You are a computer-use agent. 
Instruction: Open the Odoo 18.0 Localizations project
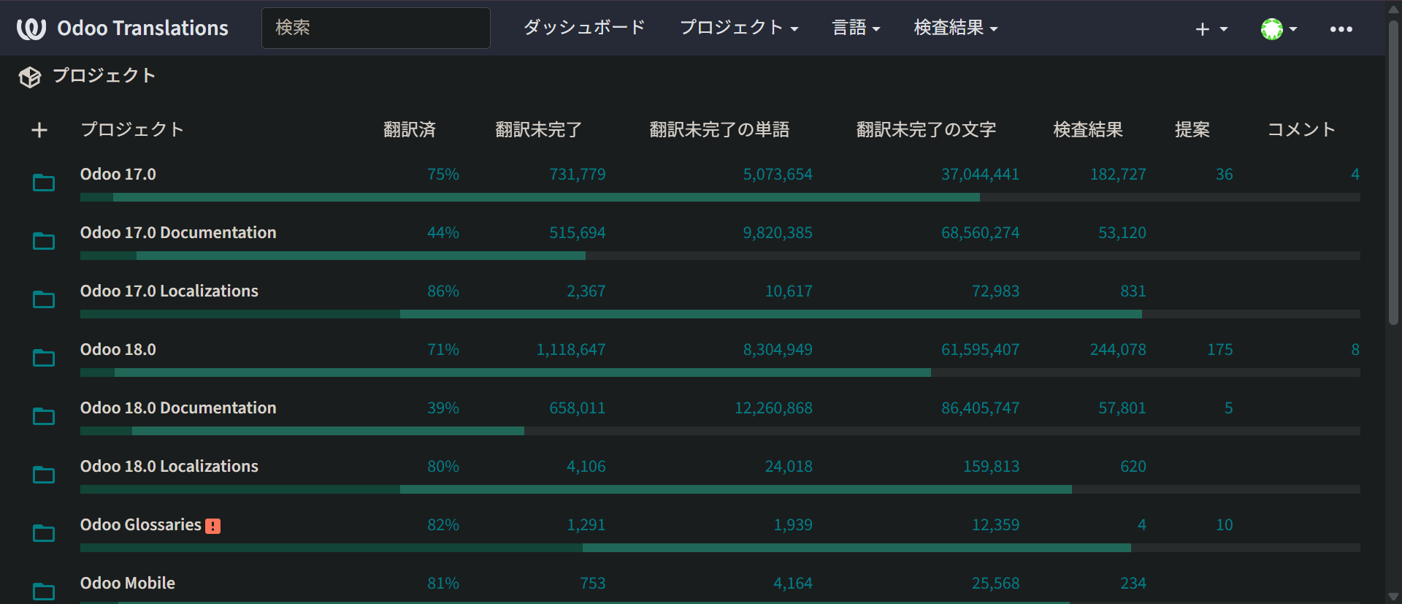coord(169,467)
